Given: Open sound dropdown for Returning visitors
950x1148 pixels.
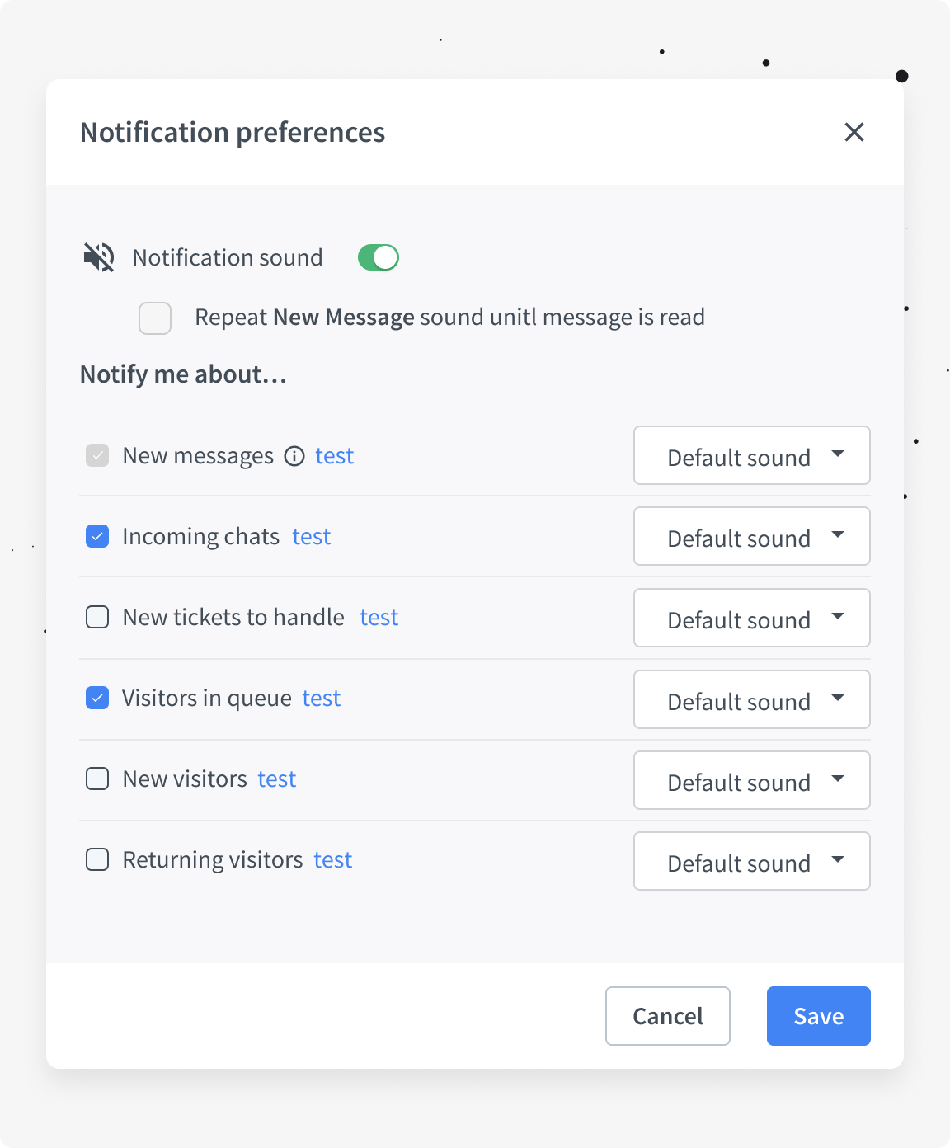Looking at the screenshot, I should [751, 861].
